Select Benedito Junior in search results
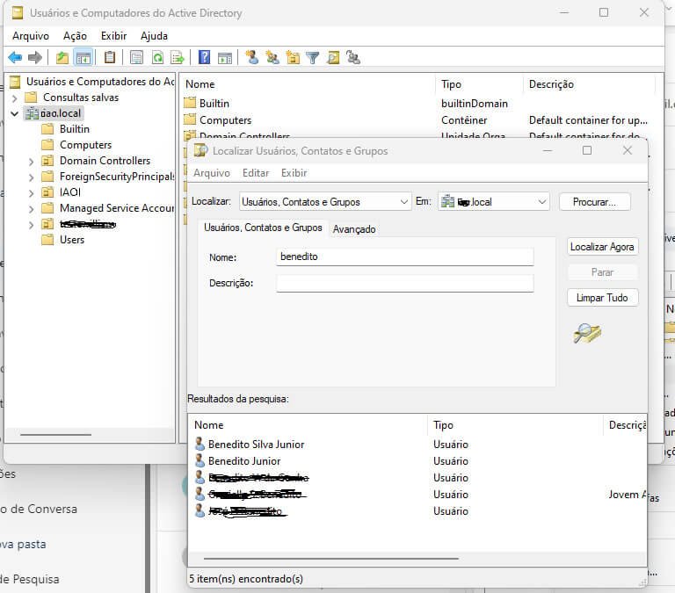Viewport: 675px width, 593px height. coord(244,461)
